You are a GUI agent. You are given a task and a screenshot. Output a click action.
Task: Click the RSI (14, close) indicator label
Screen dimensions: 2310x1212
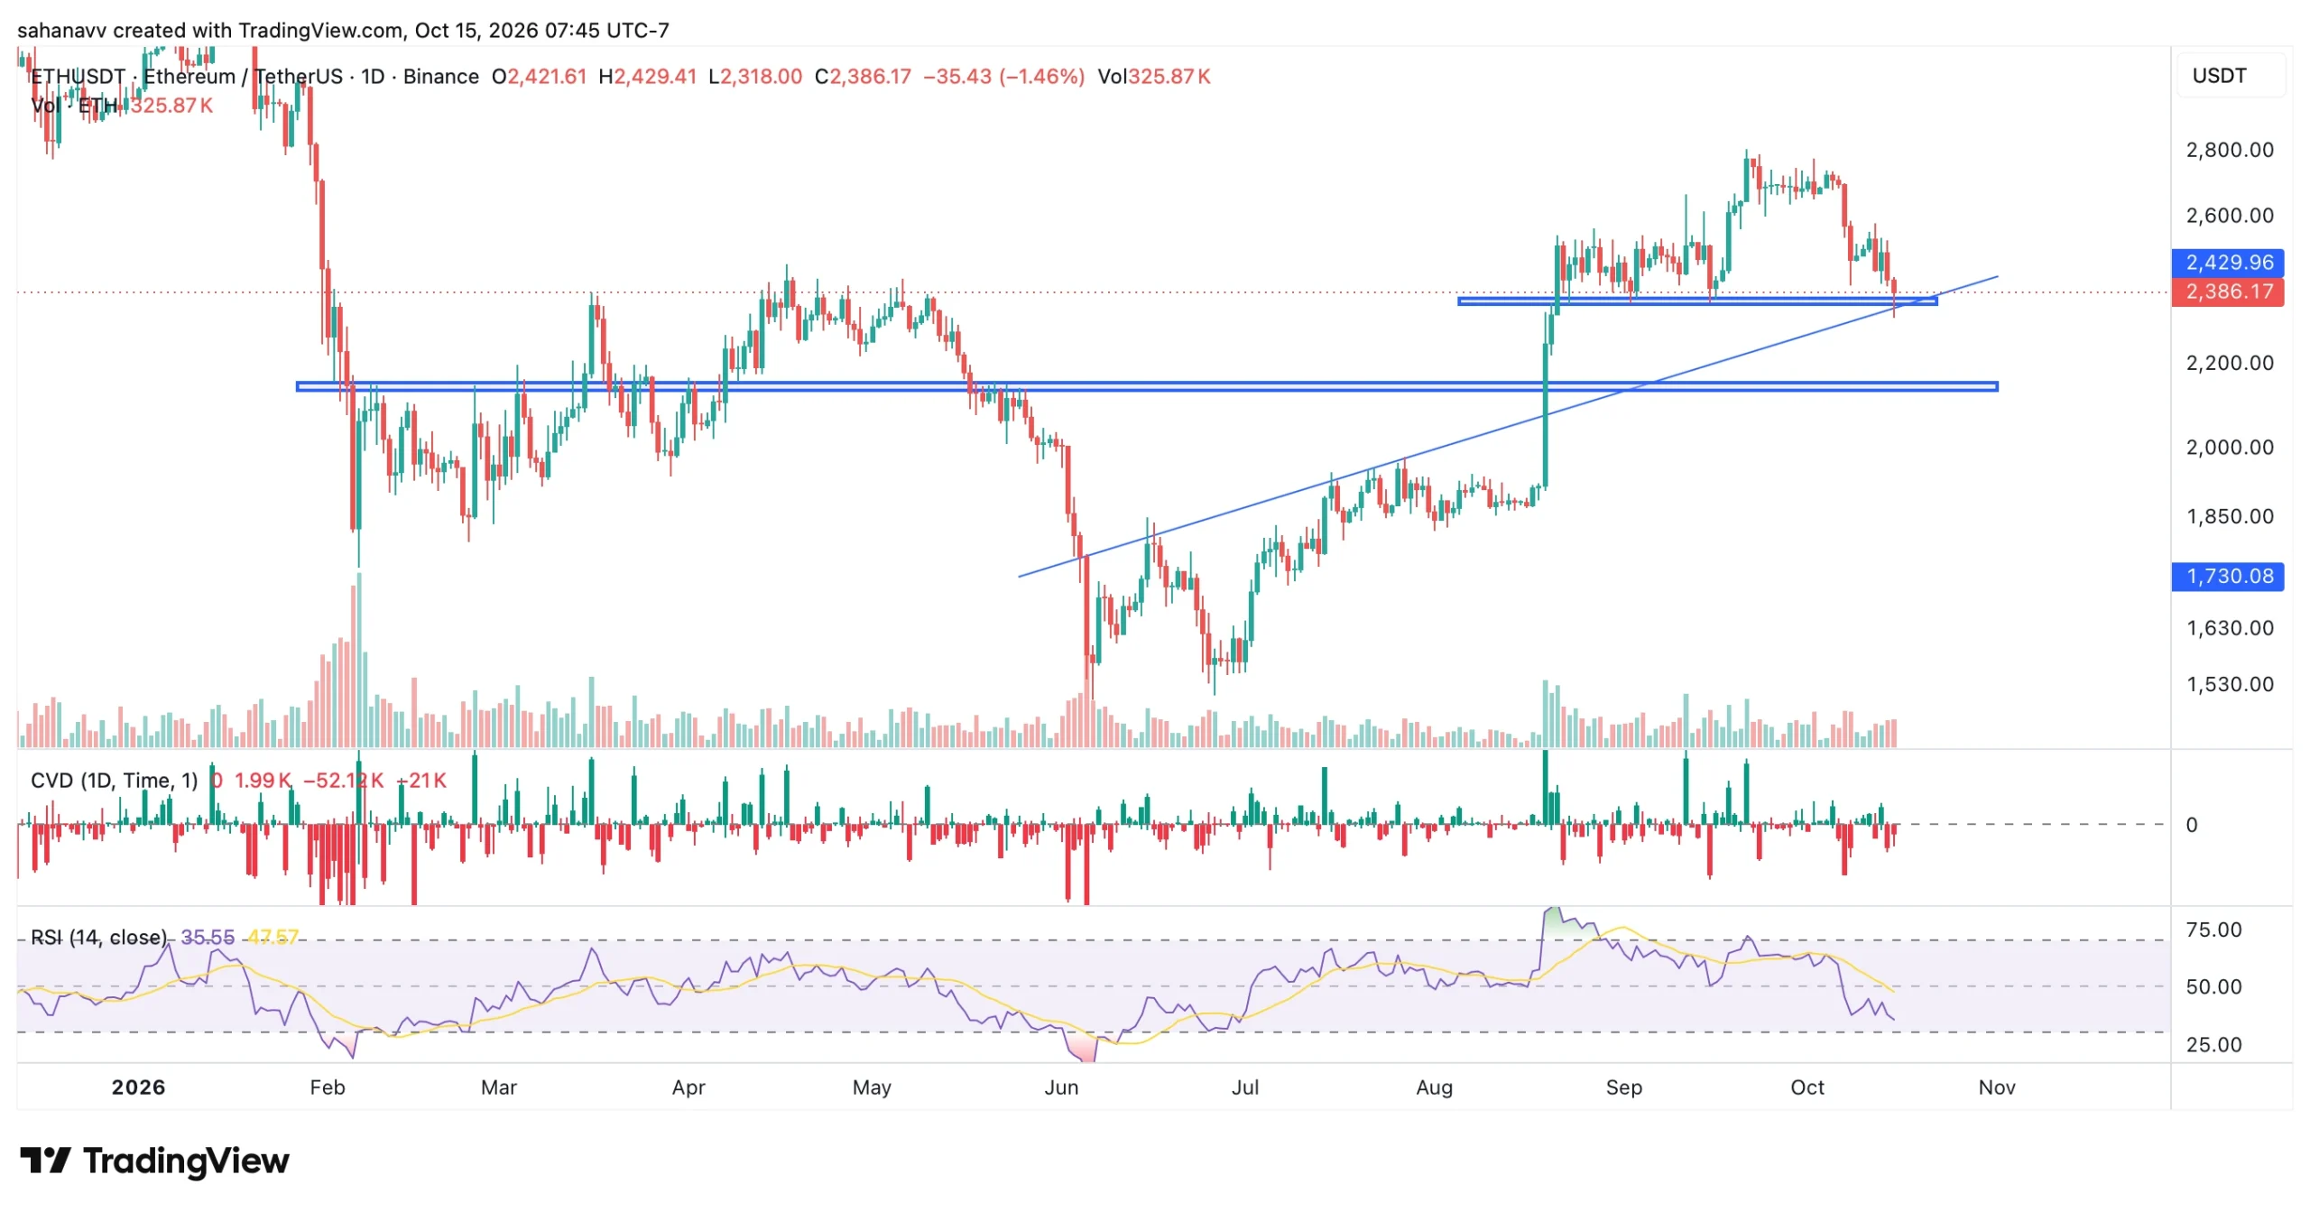point(98,937)
